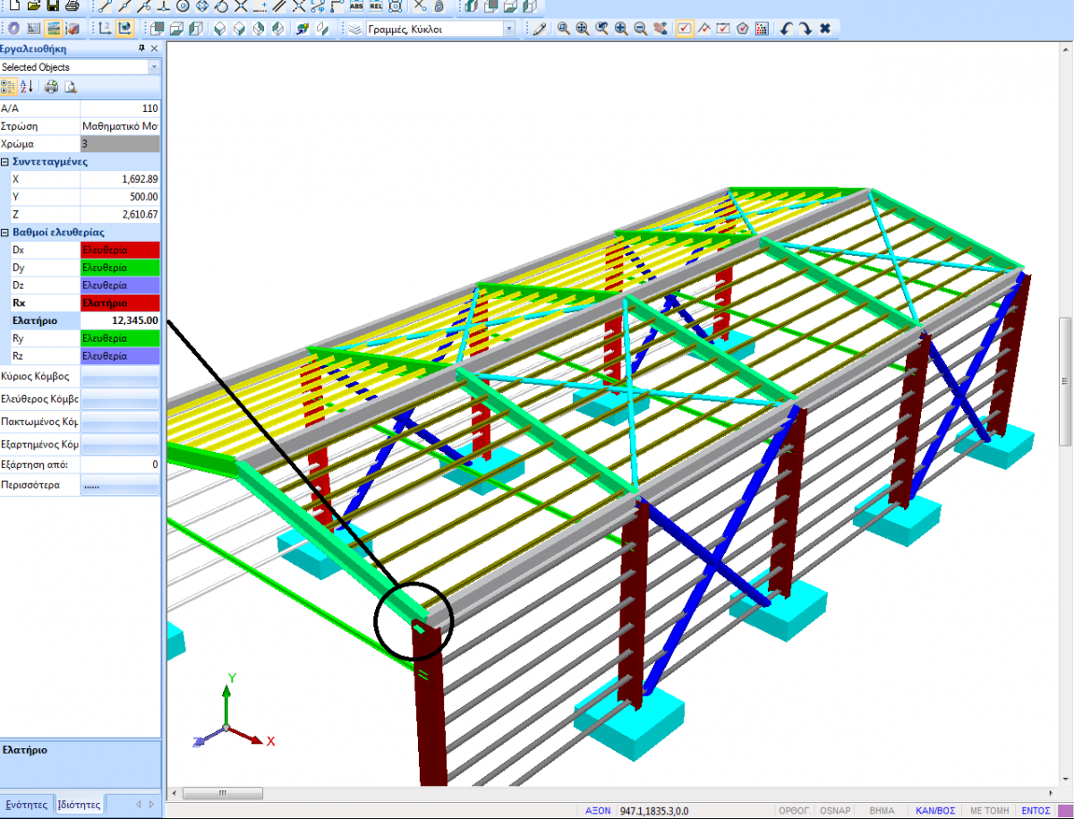Click the REL coordinates icon
Image resolution: width=1074 pixels, height=819 pixels.
coord(376,5)
